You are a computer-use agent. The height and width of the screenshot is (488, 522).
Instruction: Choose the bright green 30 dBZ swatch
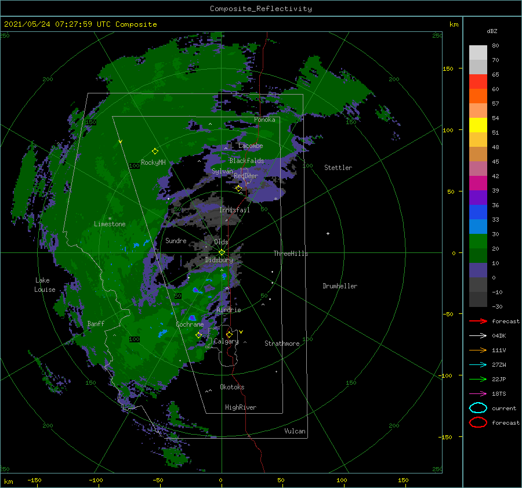tap(478, 241)
